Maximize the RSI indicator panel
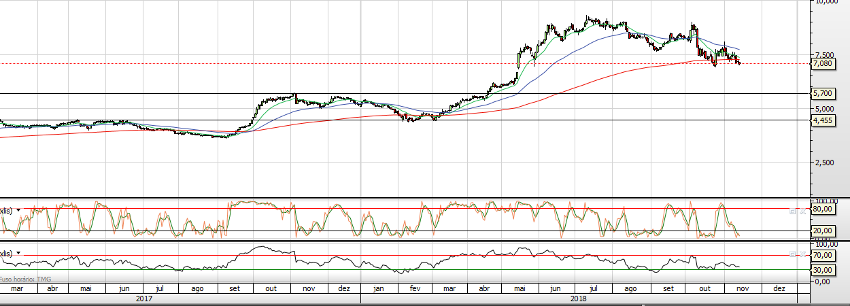 coord(793,253)
